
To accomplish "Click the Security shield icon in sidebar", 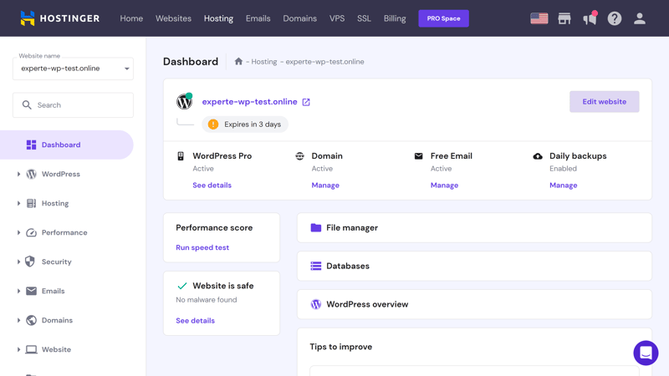I will point(30,262).
